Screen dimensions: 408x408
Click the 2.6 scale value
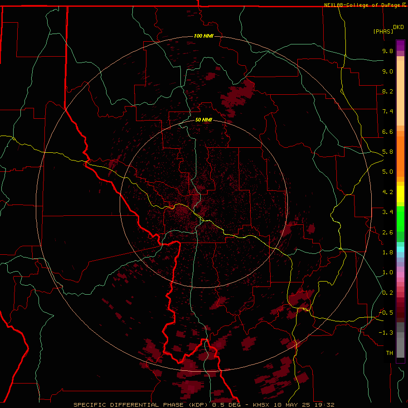coord(388,233)
